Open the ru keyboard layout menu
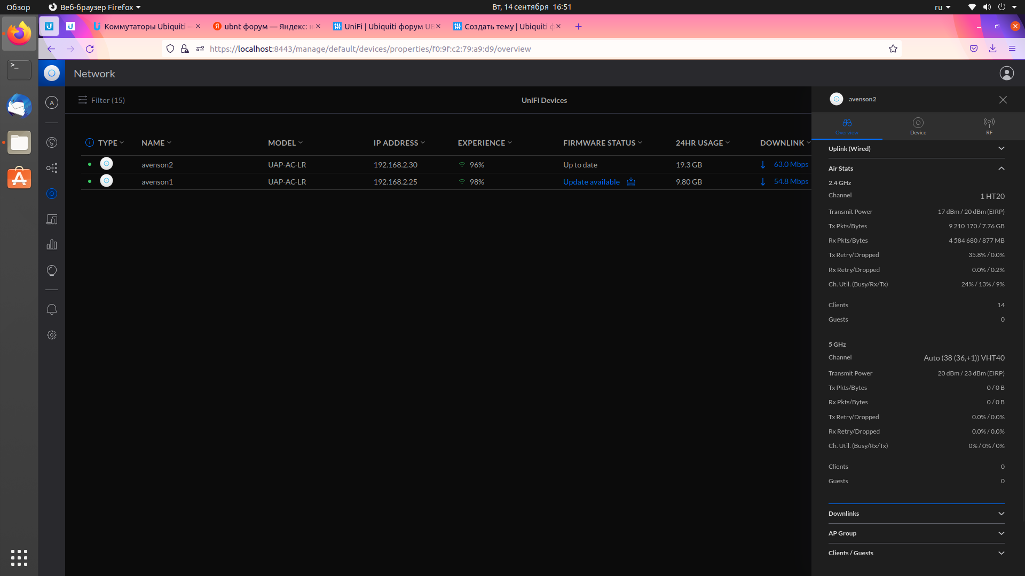This screenshot has width=1025, height=576. pyautogui.click(x=943, y=7)
